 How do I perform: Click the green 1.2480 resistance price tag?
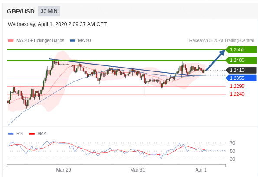pos(241,60)
